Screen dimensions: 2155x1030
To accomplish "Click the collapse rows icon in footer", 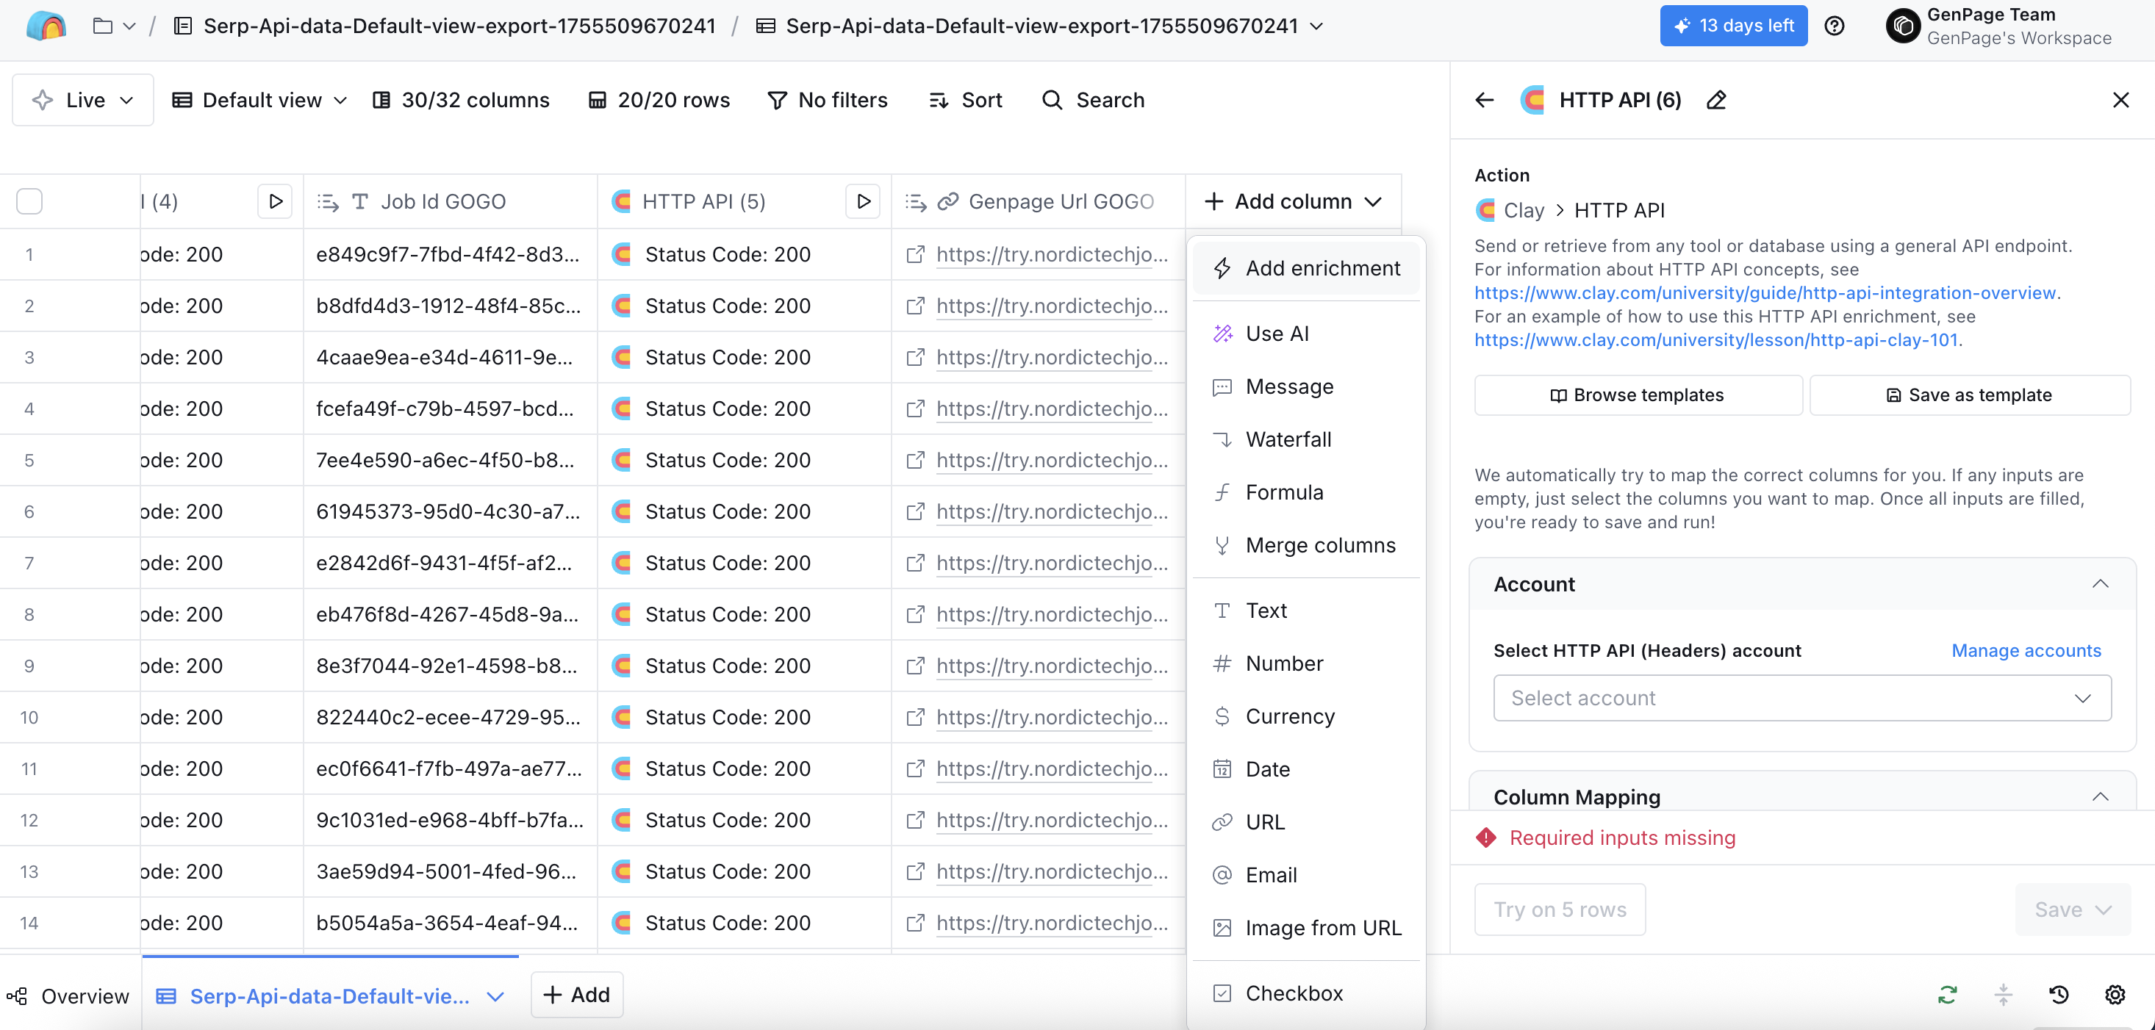I will 2003,995.
